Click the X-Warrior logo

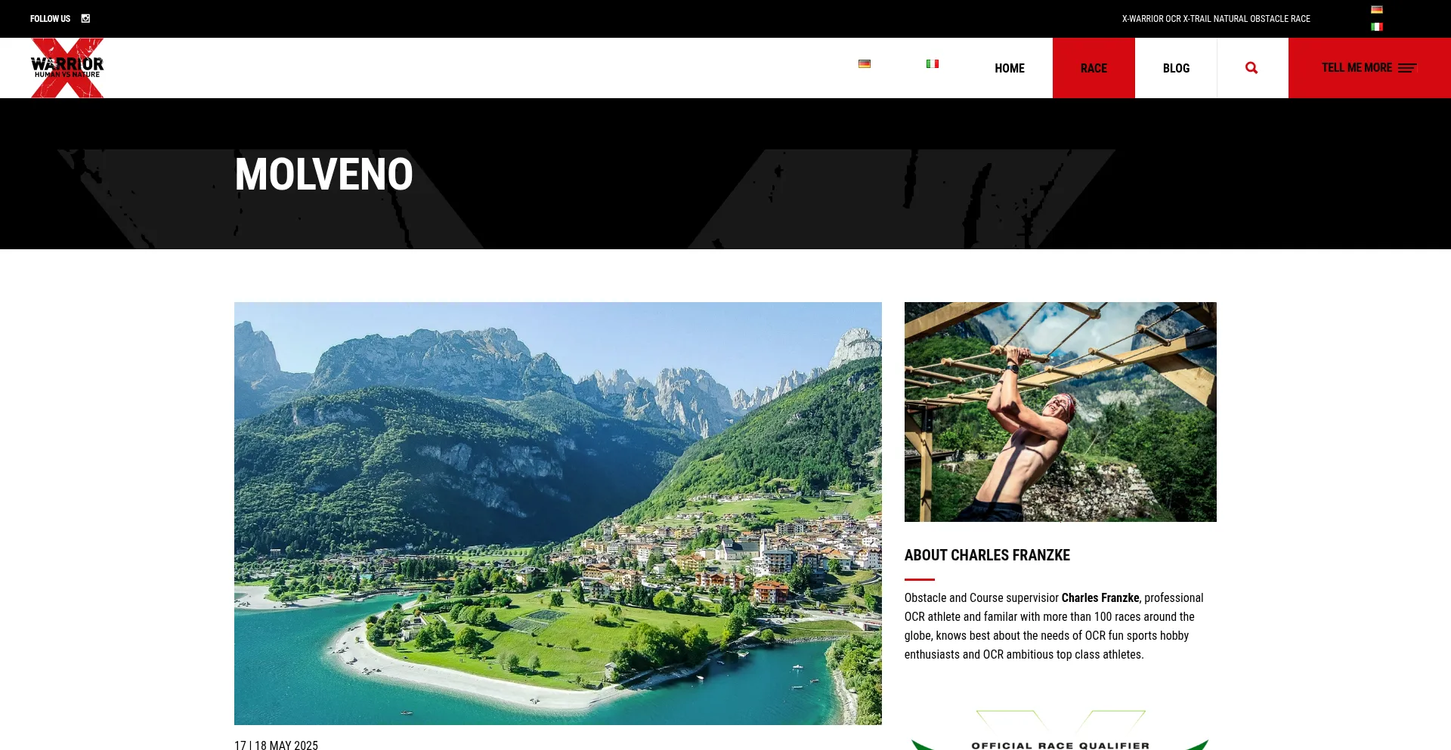point(67,68)
